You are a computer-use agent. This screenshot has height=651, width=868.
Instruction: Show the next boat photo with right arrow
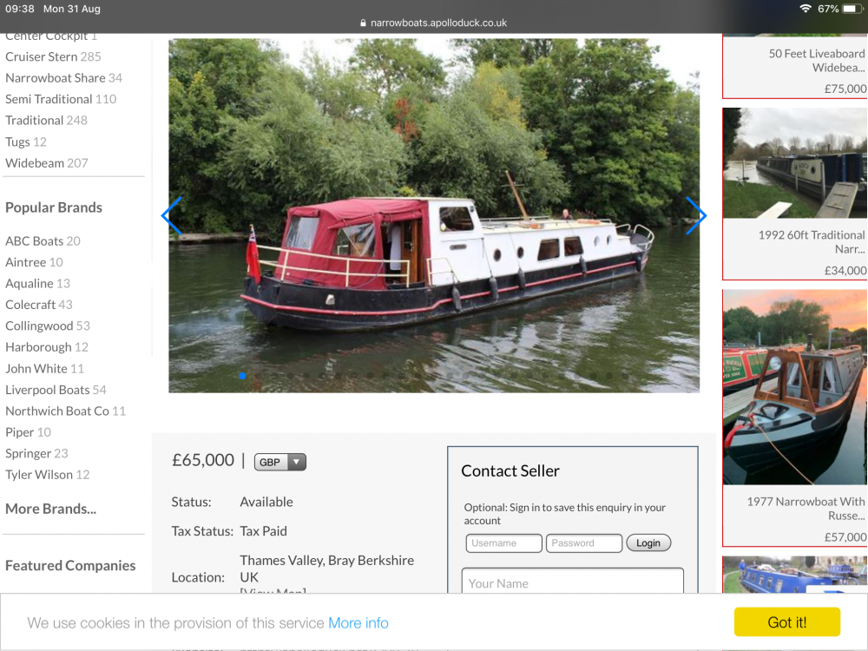pos(696,215)
